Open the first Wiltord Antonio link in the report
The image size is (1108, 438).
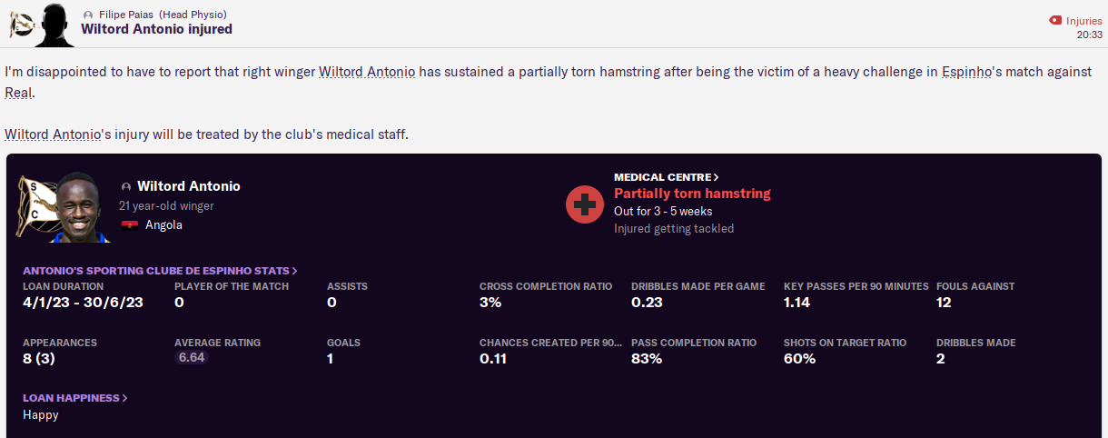tap(367, 72)
